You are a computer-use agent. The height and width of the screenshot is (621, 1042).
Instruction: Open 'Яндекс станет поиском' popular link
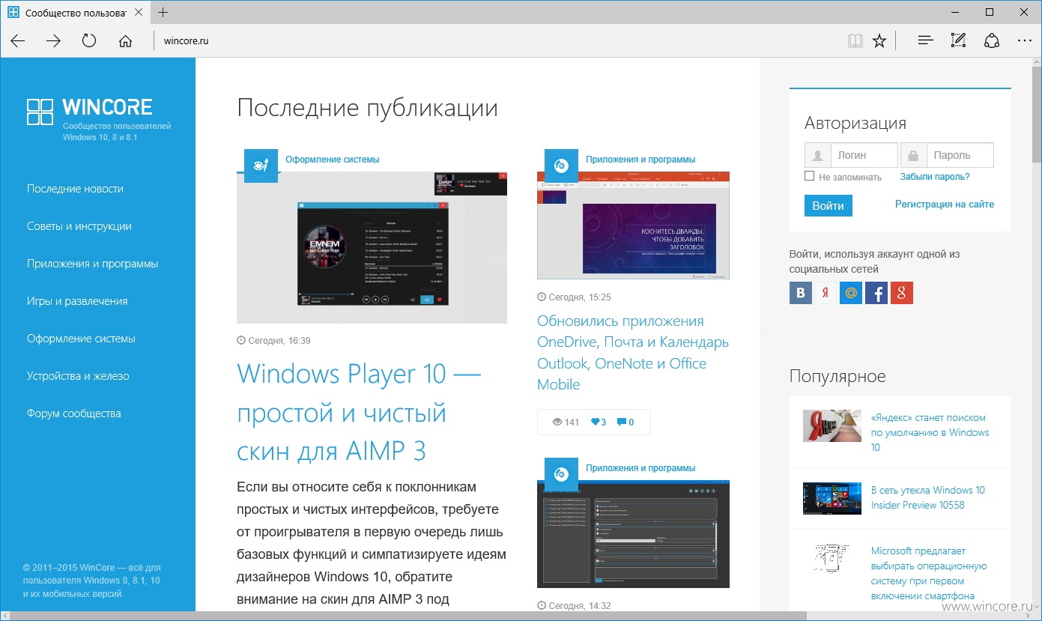pos(930,432)
